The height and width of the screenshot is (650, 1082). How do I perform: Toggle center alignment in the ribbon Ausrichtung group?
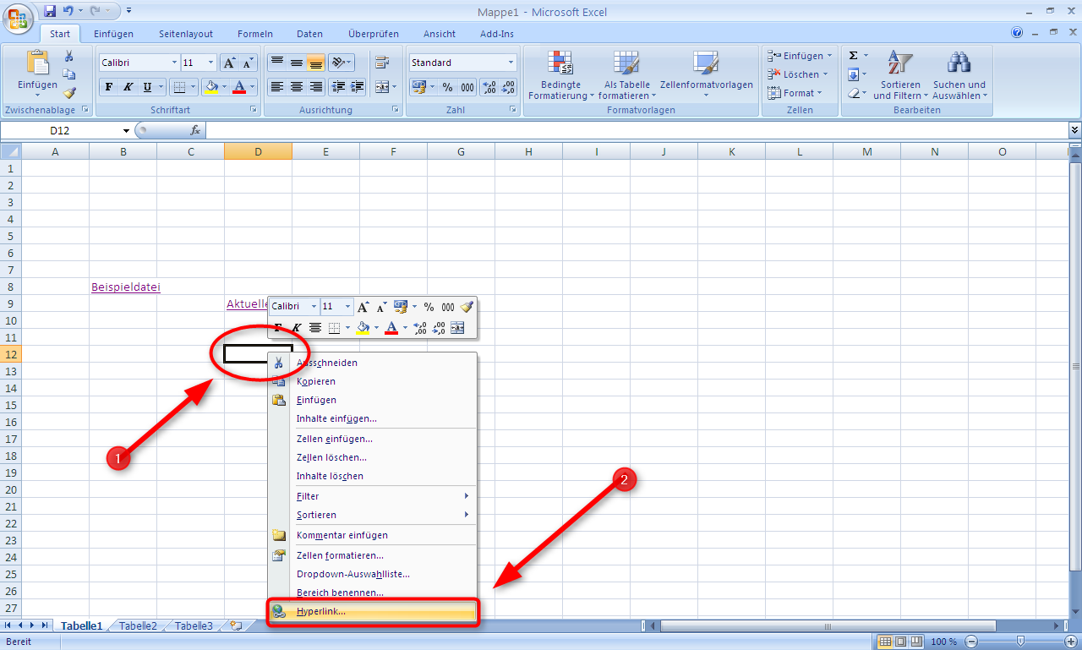[x=297, y=87]
